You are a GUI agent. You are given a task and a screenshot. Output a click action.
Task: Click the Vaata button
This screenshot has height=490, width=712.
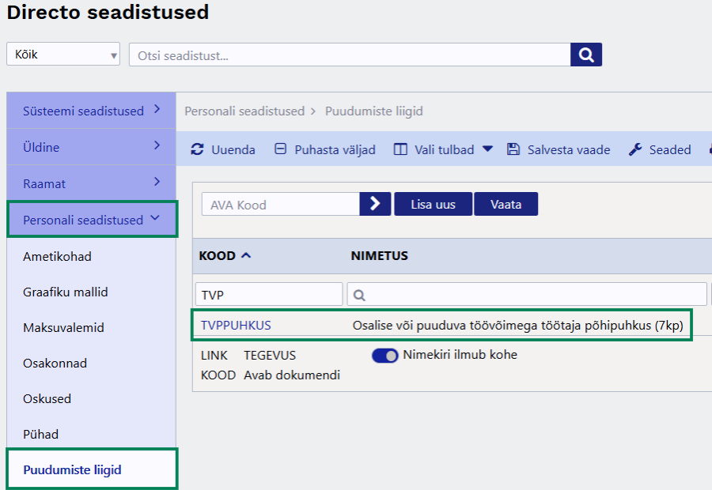coord(506,204)
